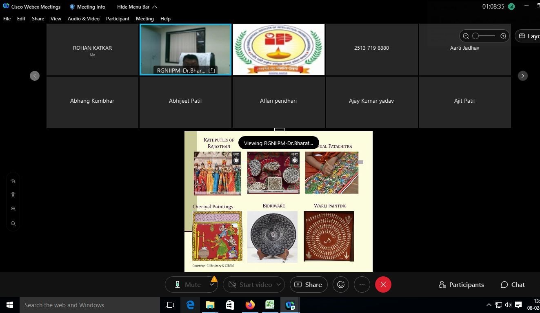
Task: Open the annotate pen tool in left toolbar
Action: pos(13,181)
